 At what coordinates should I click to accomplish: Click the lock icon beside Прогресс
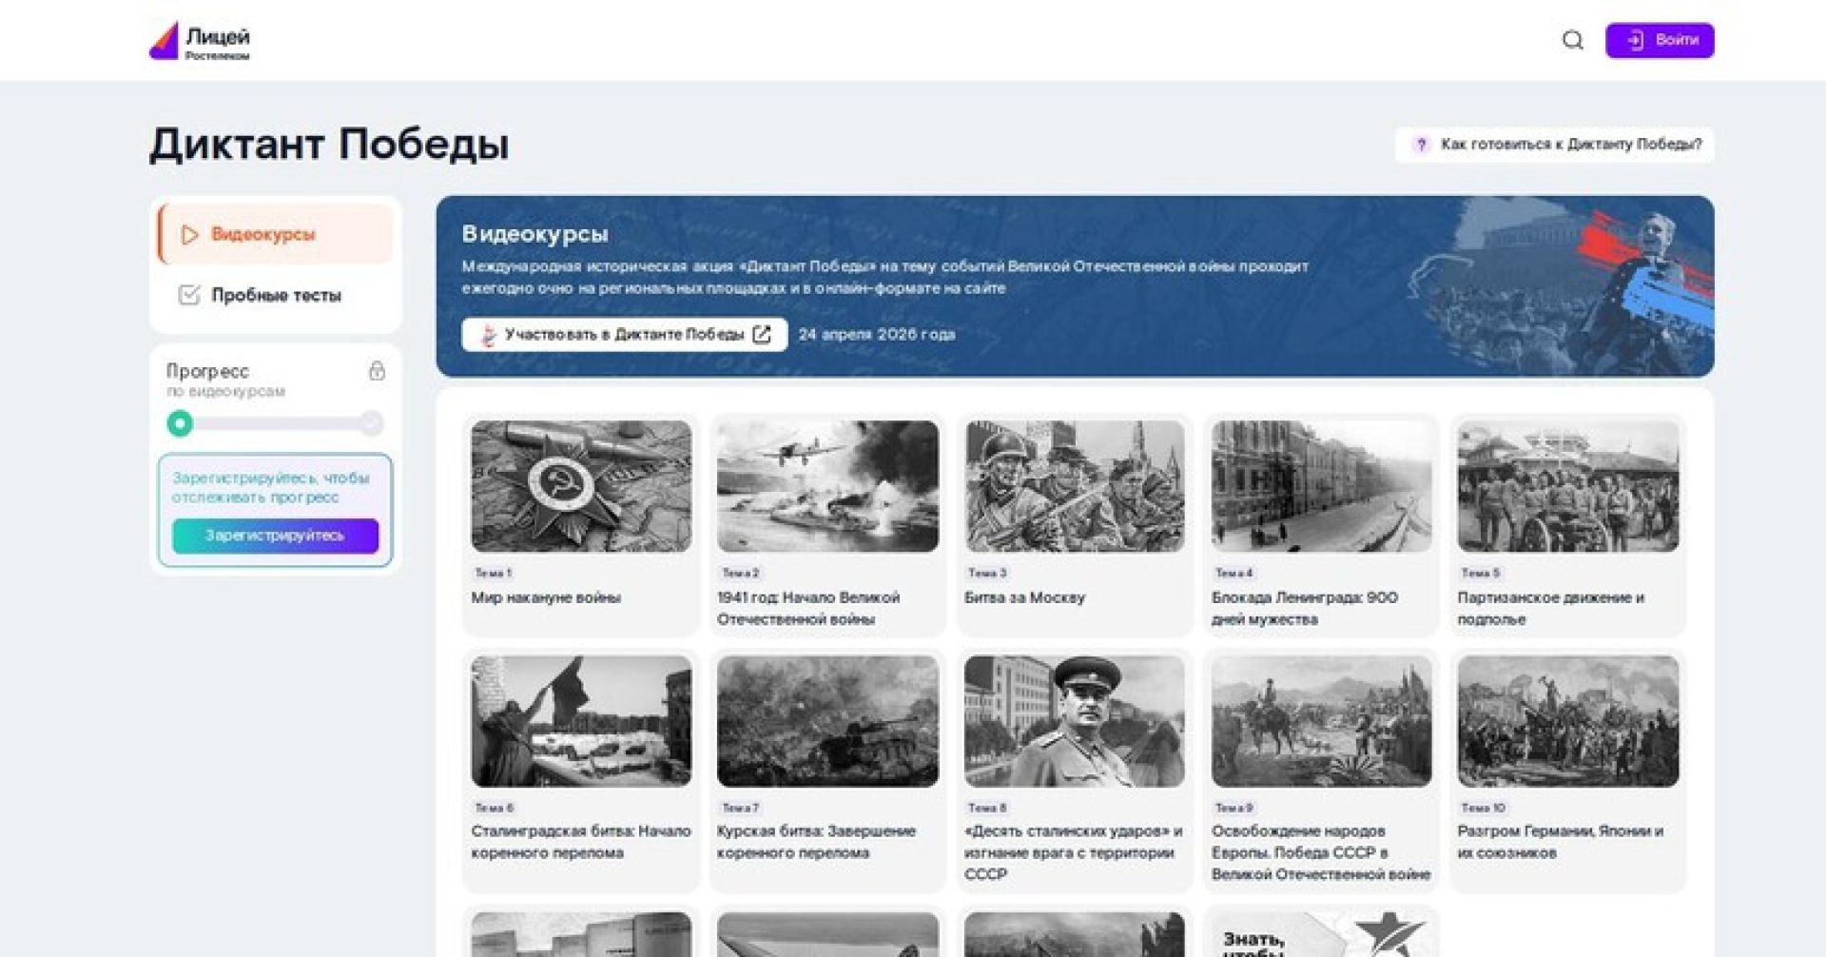(x=377, y=371)
